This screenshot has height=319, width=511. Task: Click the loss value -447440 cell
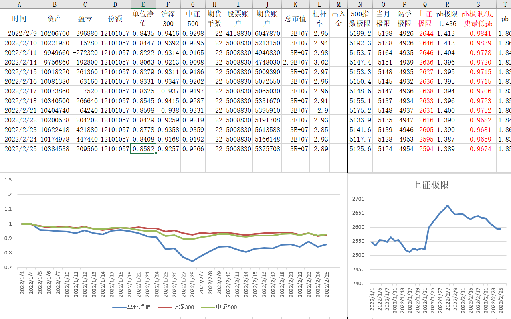[x=85, y=139]
